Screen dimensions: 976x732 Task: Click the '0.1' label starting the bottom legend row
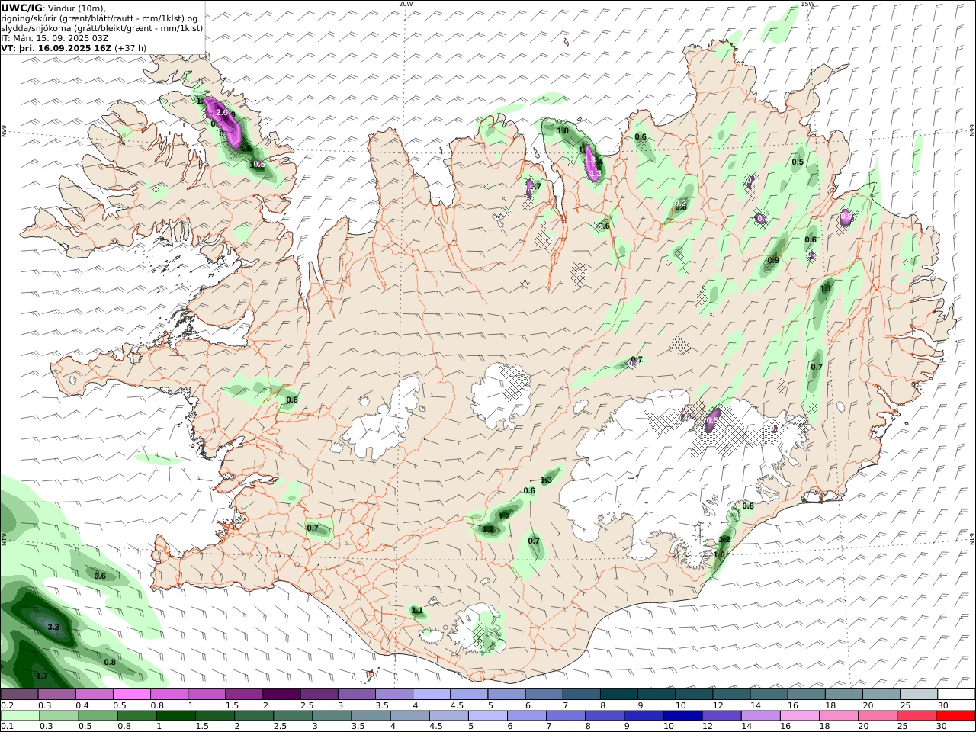coord(7,727)
